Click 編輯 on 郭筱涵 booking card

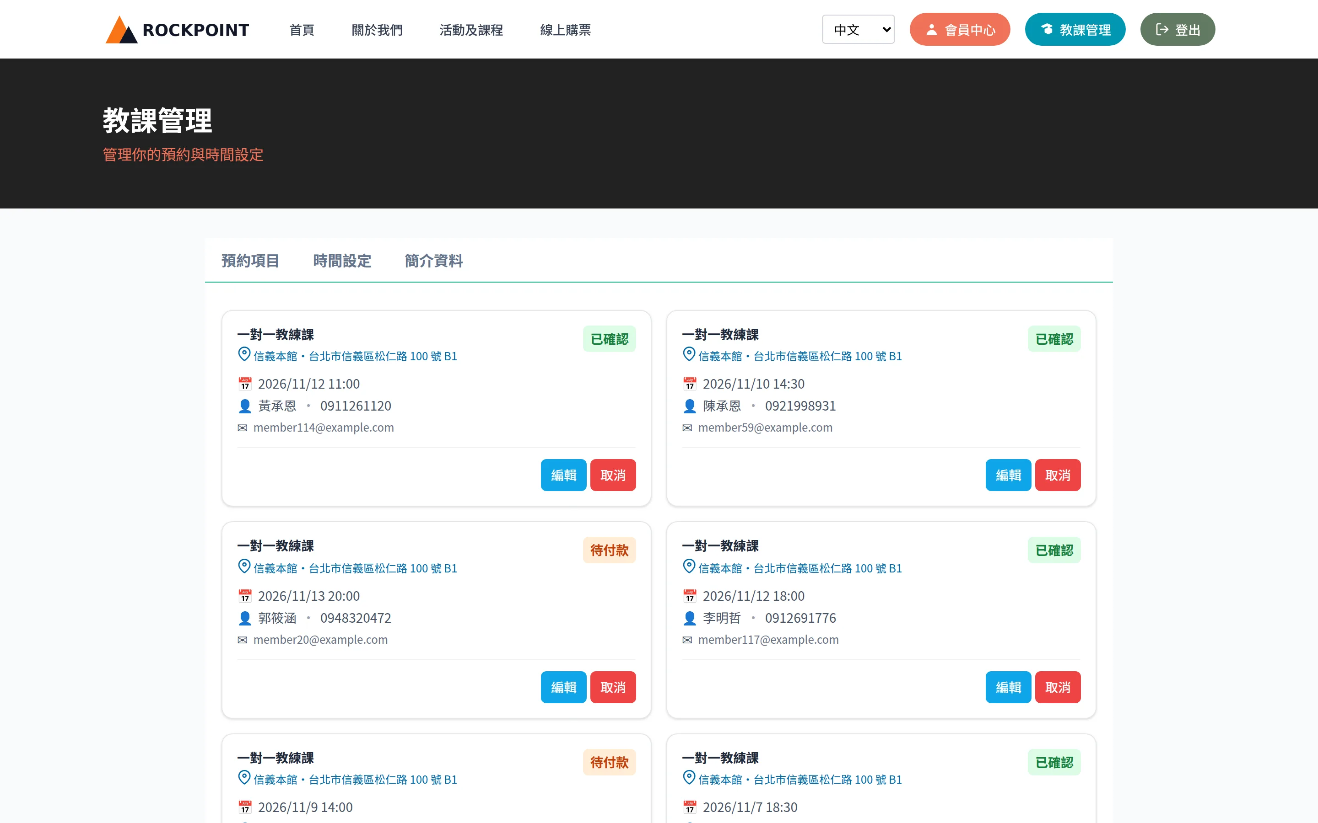(x=564, y=688)
